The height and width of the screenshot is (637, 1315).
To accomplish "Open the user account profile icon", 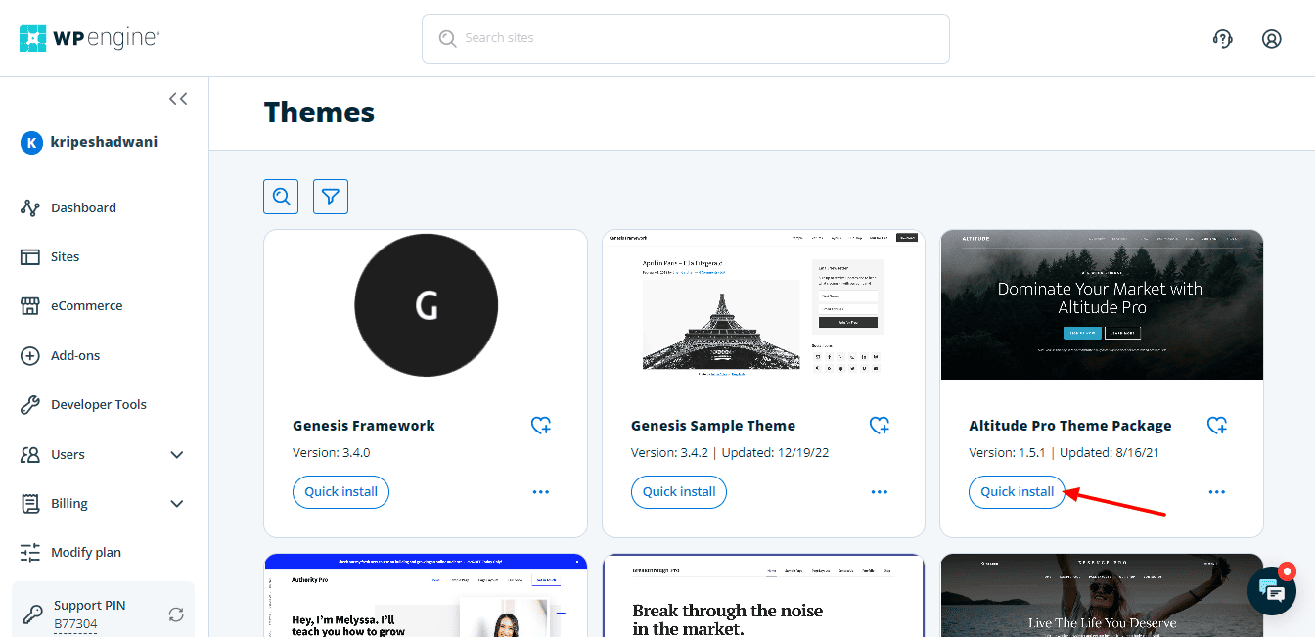I will (x=1271, y=39).
